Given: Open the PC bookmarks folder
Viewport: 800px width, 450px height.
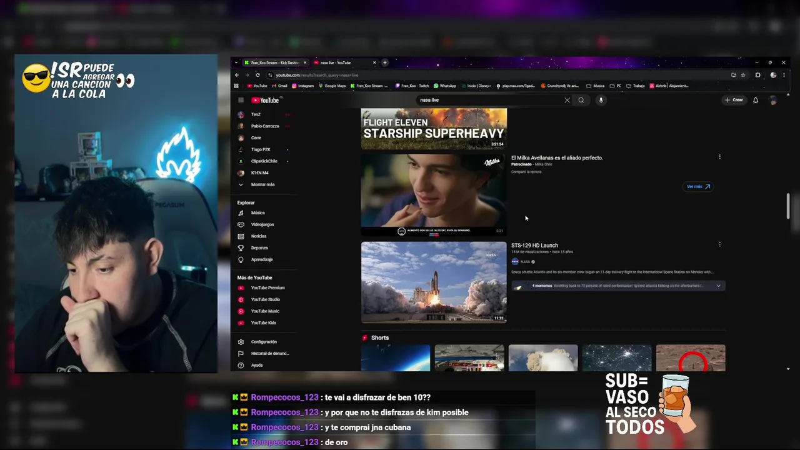Looking at the screenshot, I should (615, 86).
